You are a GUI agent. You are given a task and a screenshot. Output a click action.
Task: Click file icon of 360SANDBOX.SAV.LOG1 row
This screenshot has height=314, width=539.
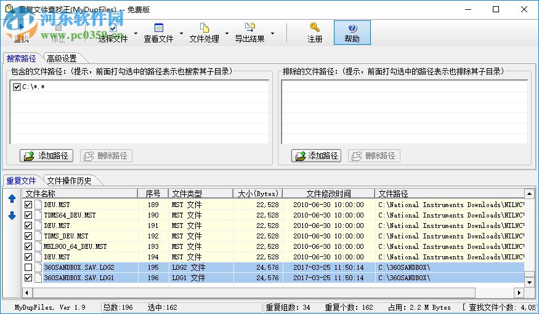point(38,278)
